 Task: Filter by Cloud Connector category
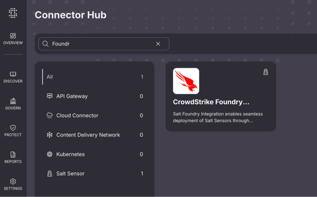pos(77,116)
